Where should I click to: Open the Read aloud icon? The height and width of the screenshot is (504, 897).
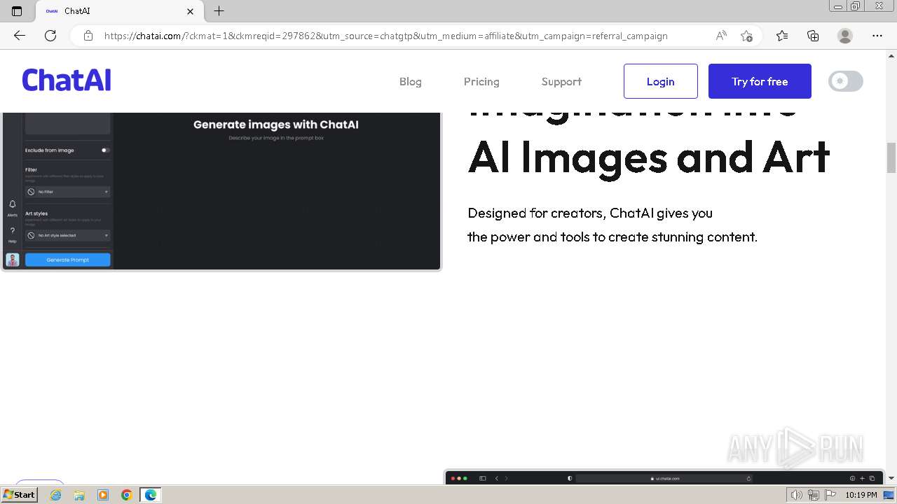pos(721,36)
